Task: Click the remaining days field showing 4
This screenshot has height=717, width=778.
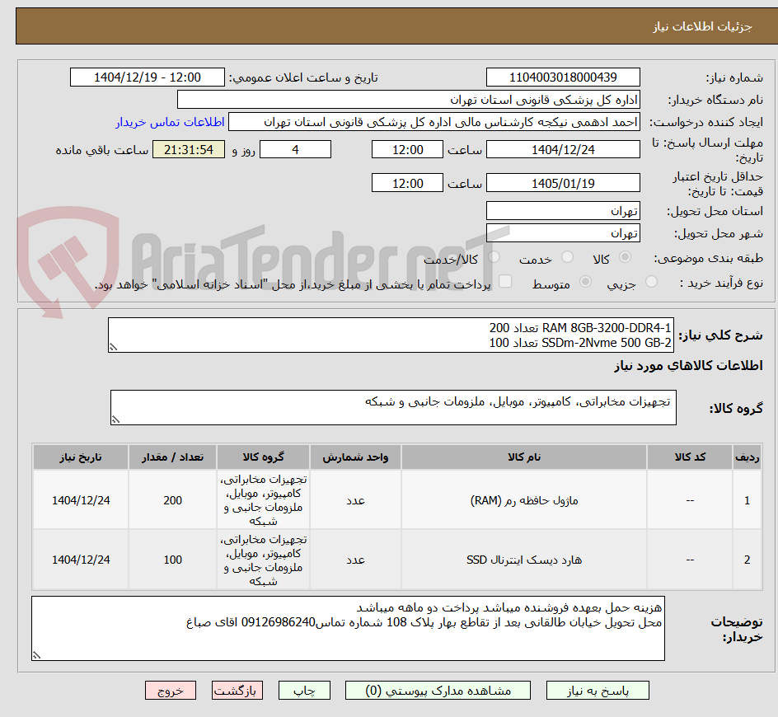Action: coord(295,149)
